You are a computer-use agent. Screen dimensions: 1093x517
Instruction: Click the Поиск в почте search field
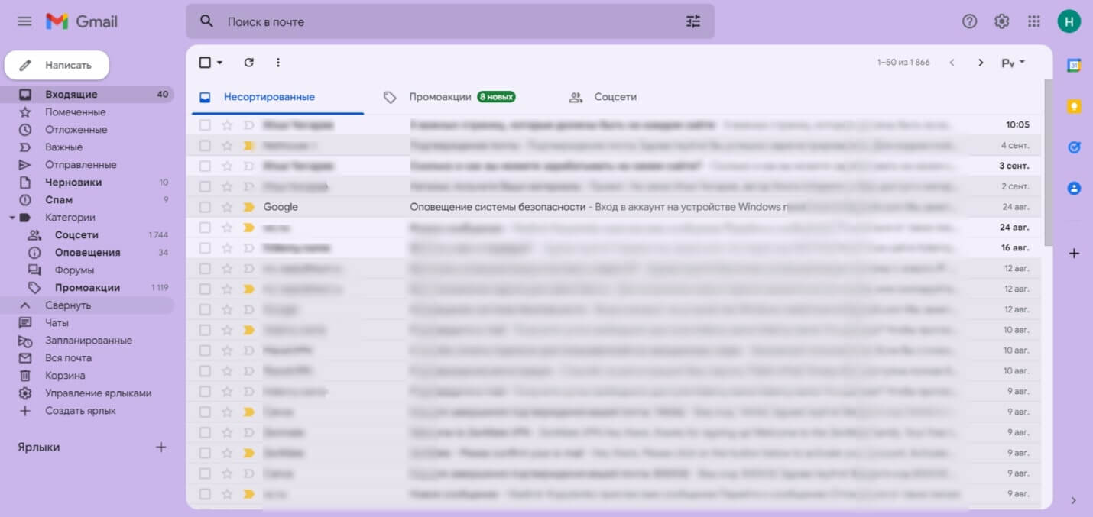point(450,21)
